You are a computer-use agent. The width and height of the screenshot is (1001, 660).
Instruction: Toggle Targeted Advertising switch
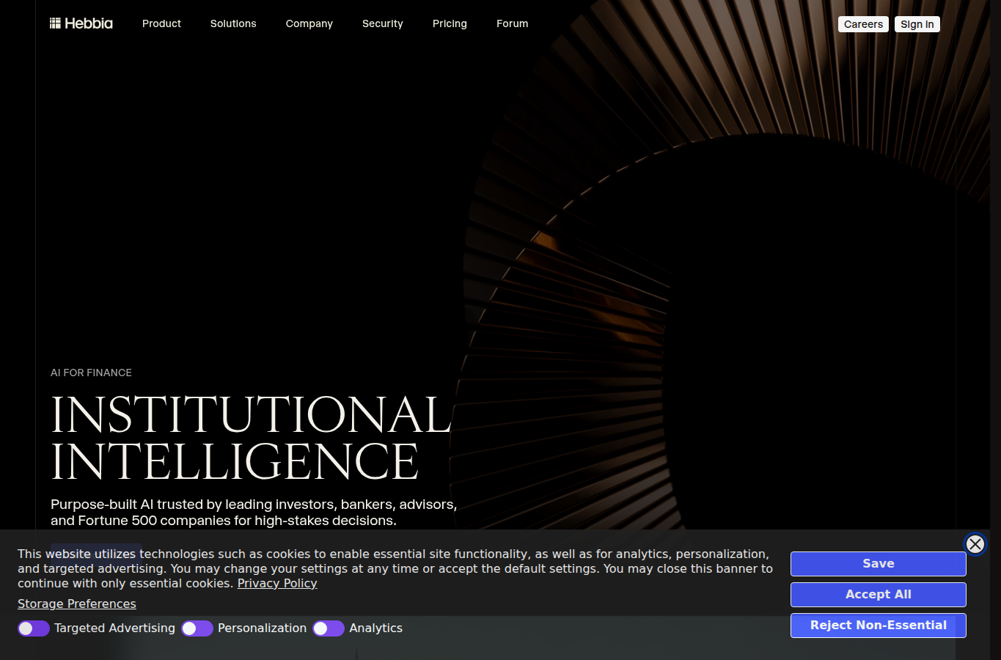point(34,628)
